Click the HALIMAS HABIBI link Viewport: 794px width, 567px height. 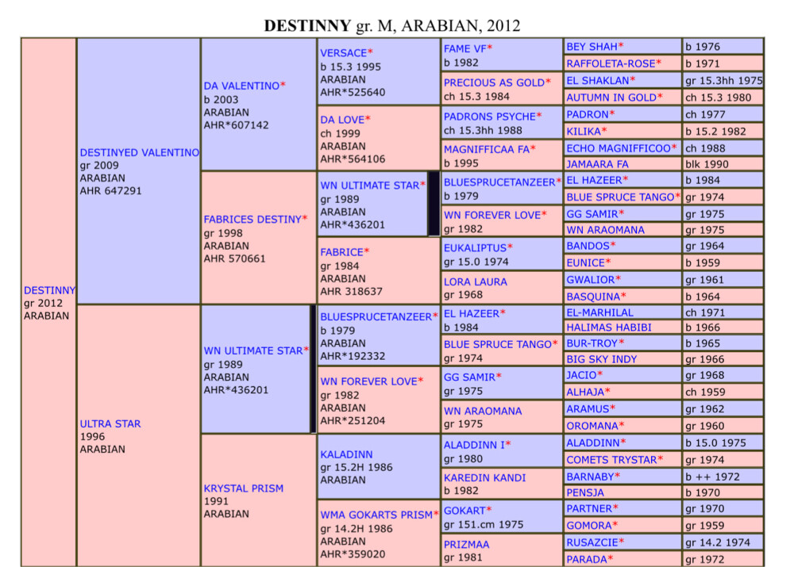click(x=609, y=328)
